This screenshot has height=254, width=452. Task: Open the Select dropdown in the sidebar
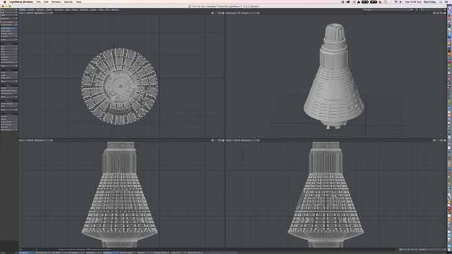(9, 40)
